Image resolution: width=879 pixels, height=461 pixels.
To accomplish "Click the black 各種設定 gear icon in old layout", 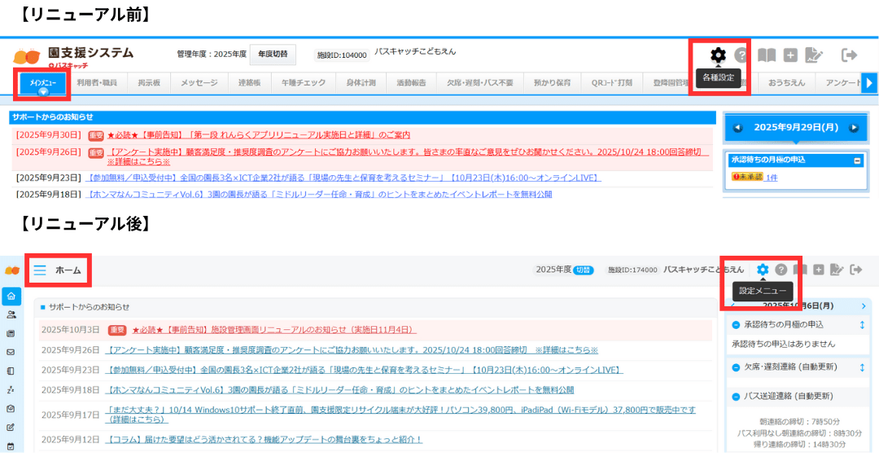I will (x=717, y=55).
